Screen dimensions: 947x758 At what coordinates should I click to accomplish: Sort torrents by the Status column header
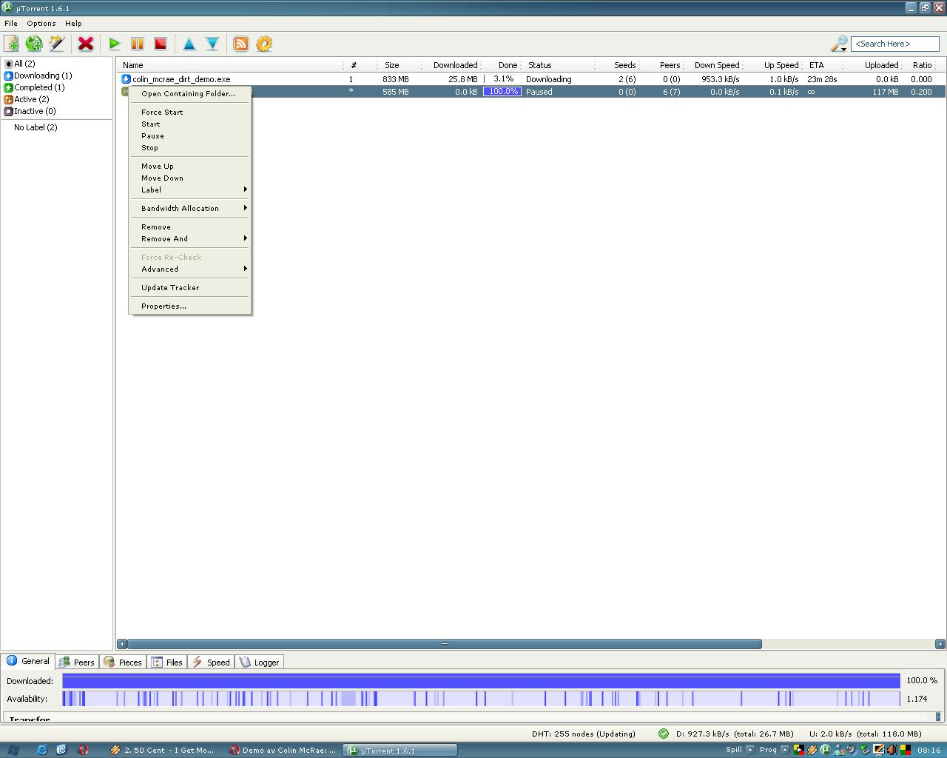[x=558, y=65]
